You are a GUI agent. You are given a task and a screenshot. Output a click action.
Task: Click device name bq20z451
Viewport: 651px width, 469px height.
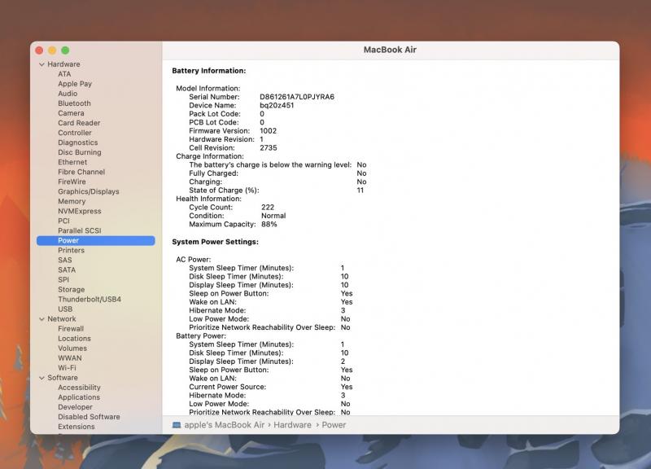coord(277,106)
